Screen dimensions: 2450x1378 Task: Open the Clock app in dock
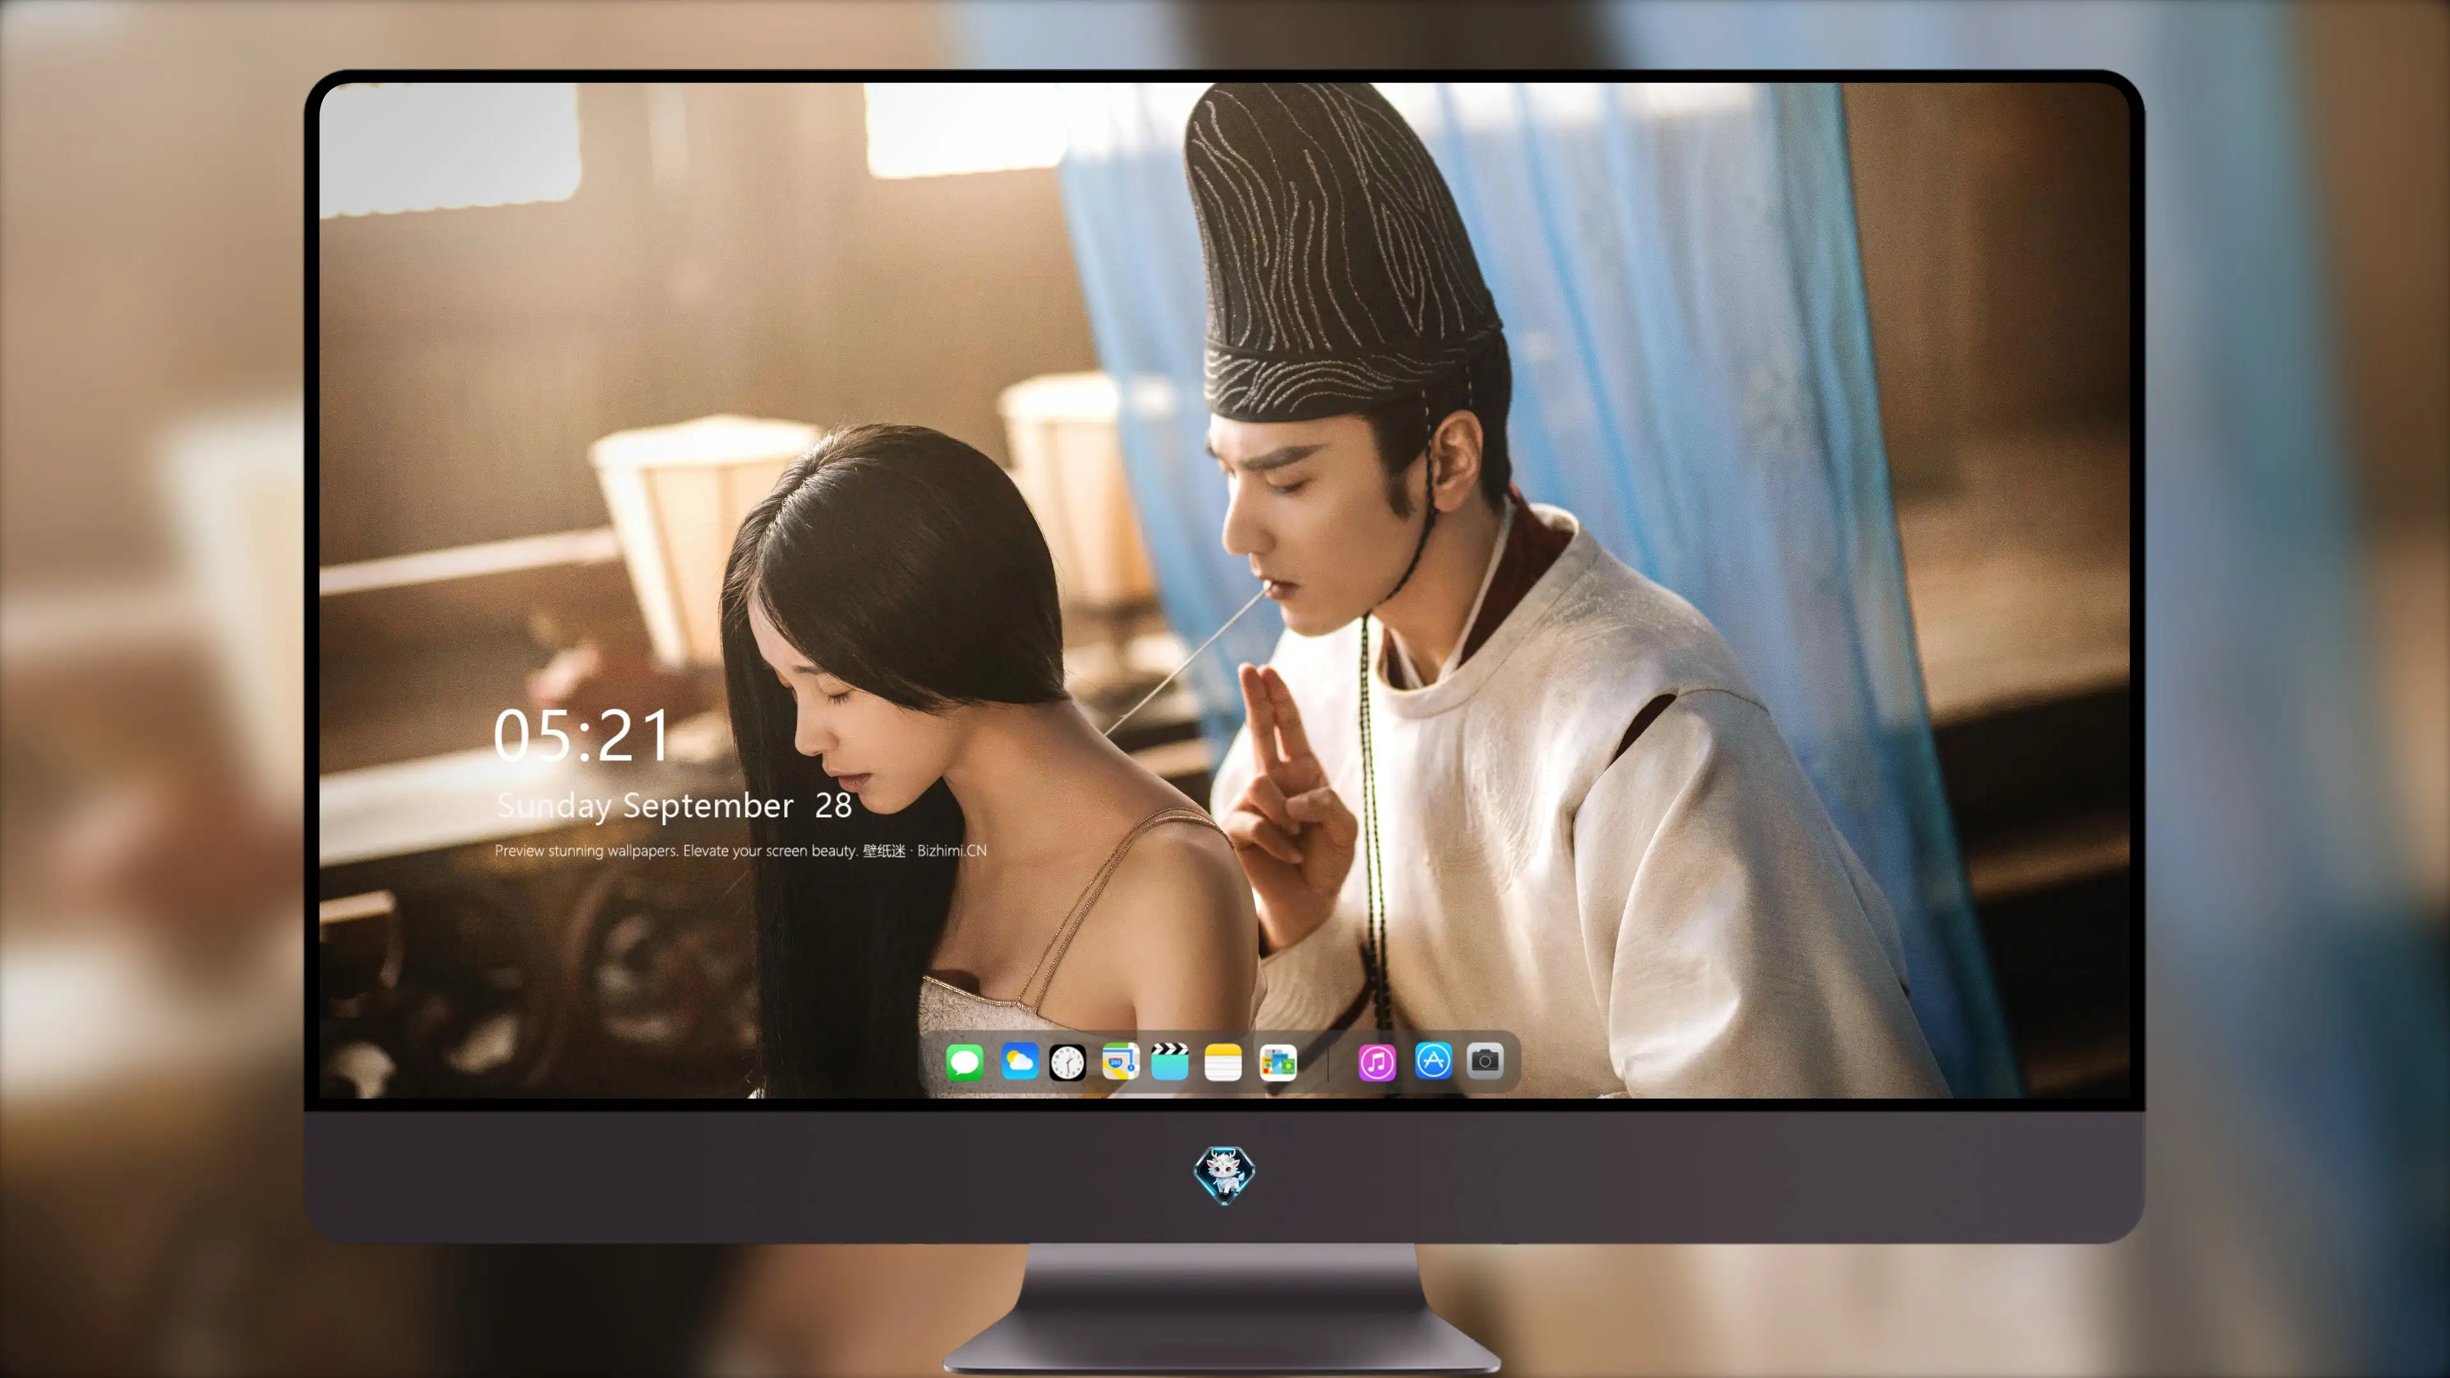point(1067,1062)
